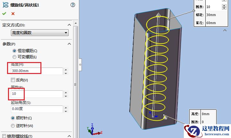231x138 pixels.
Task: Decrease the start angle with the down arrow
Action: (x=66, y=111)
